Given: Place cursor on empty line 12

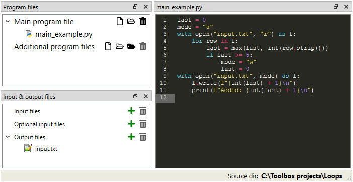Looking at the screenshot, I should (262, 98).
